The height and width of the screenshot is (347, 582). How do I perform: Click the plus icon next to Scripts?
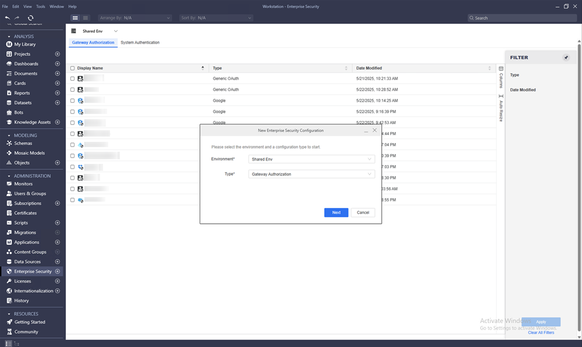[57, 223]
